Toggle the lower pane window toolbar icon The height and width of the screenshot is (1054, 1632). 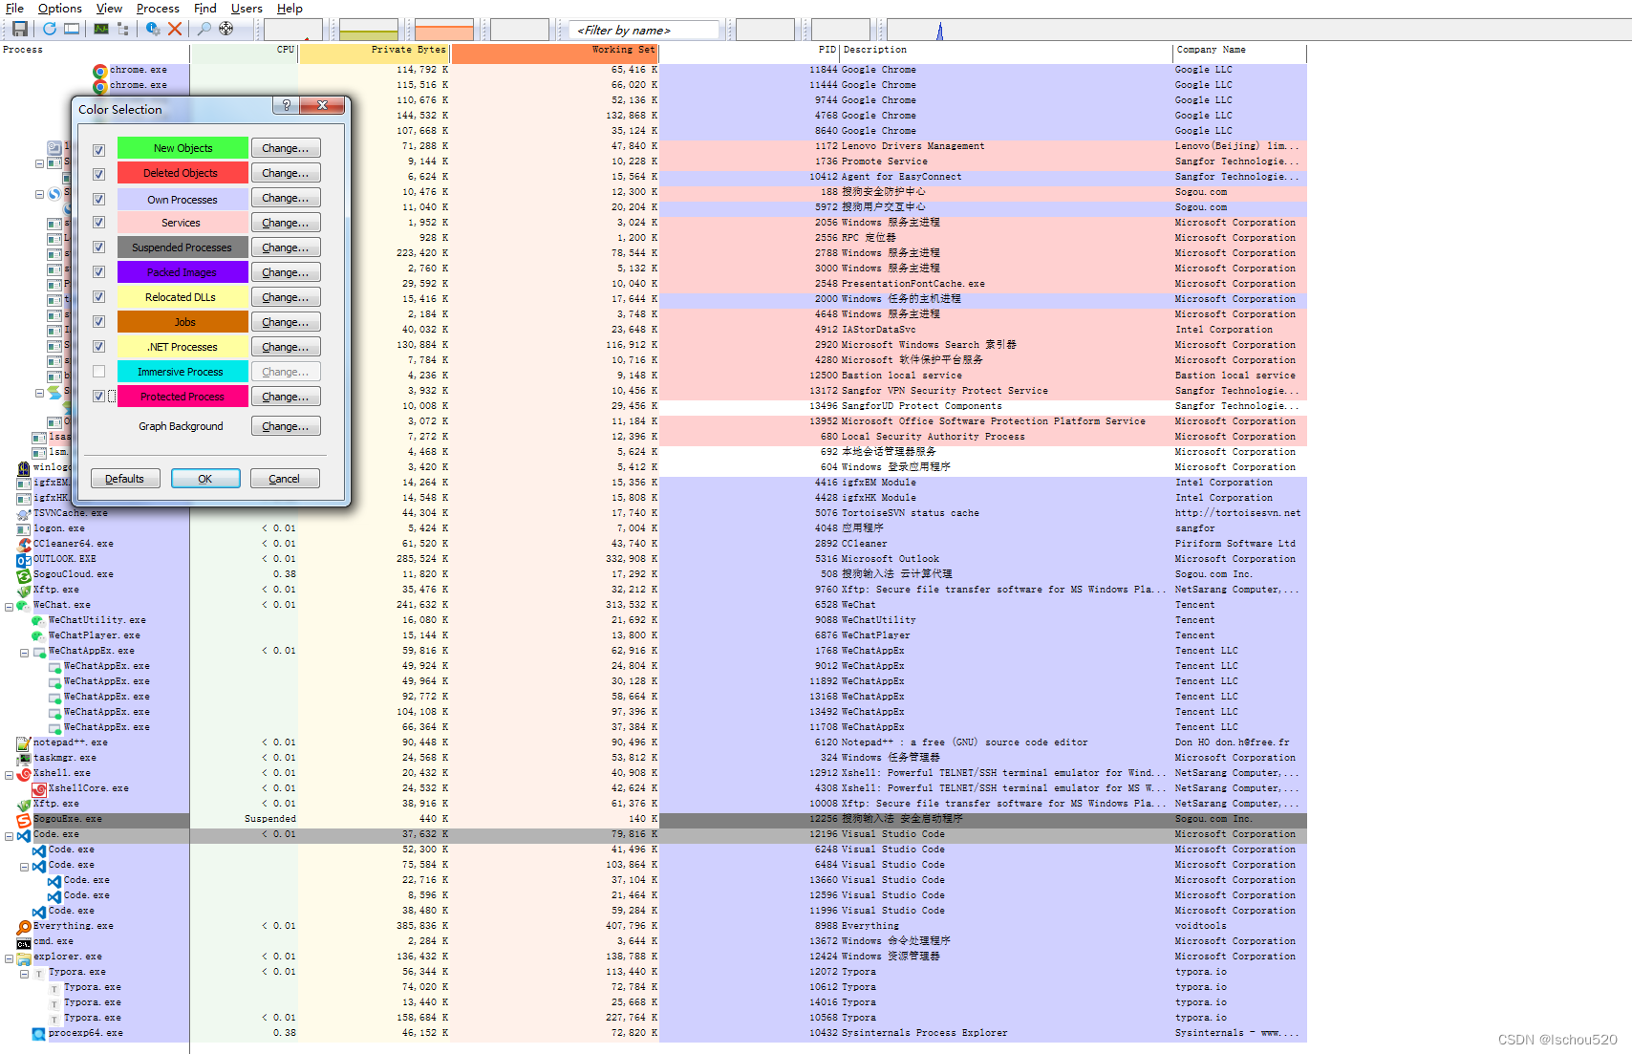pyautogui.click(x=72, y=29)
